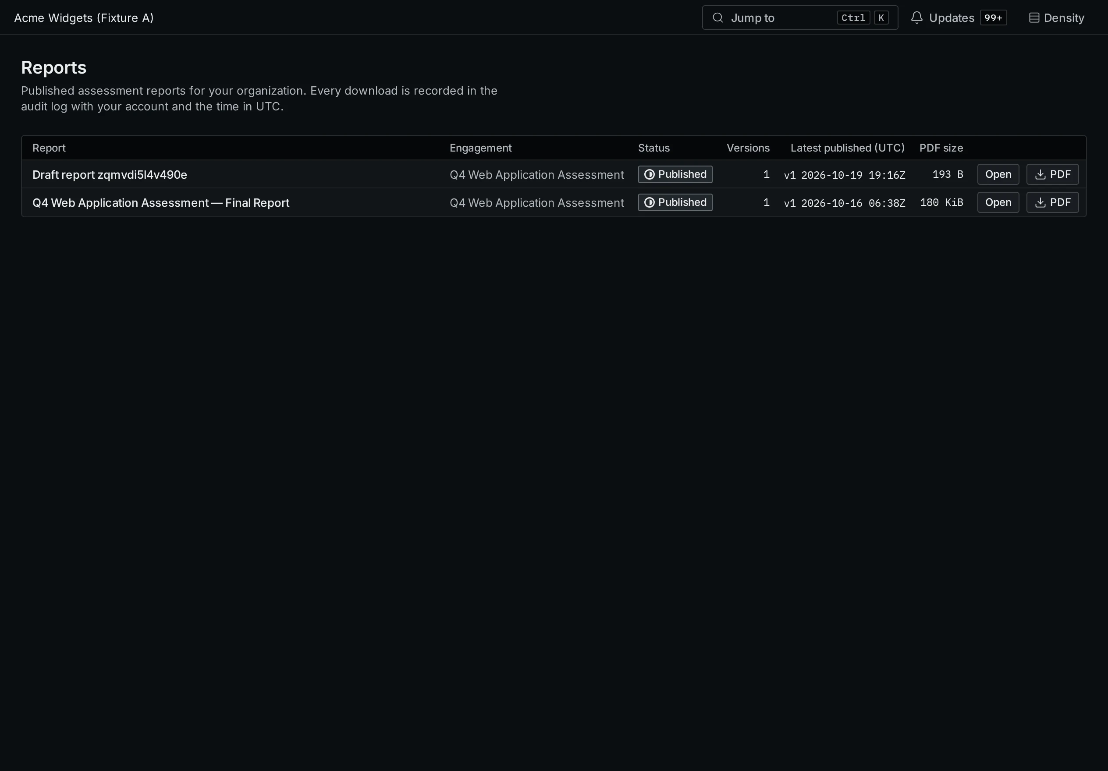Image resolution: width=1108 pixels, height=771 pixels.
Task: Click Published status icon for Final Report row
Action: (650, 203)
